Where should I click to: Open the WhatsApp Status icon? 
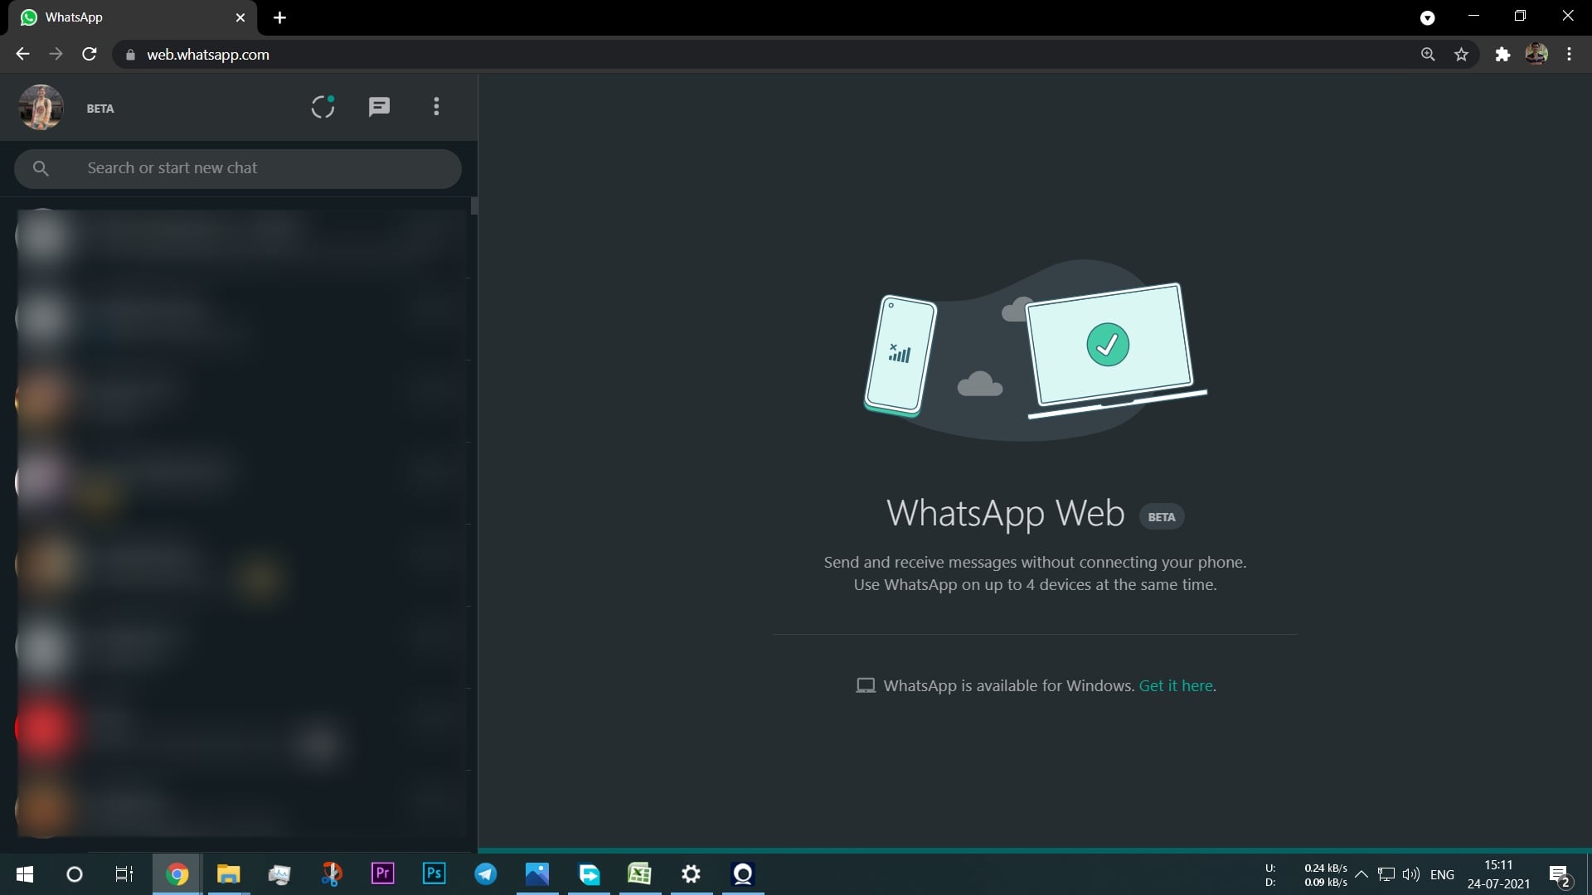(x=323, y=107)
